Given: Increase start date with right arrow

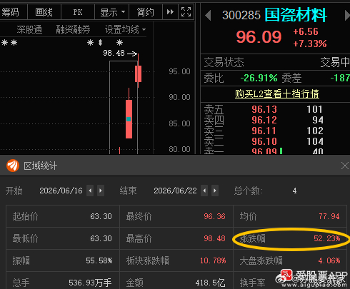Looking at the screenshot, I should (101, 191).
